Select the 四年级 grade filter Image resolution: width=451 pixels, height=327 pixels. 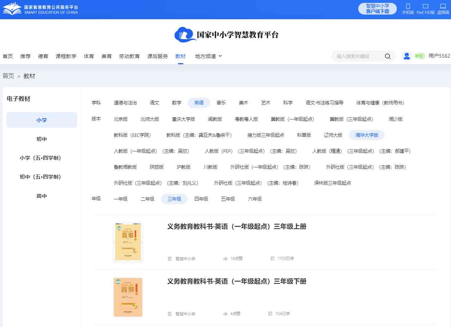coord(201,199)
